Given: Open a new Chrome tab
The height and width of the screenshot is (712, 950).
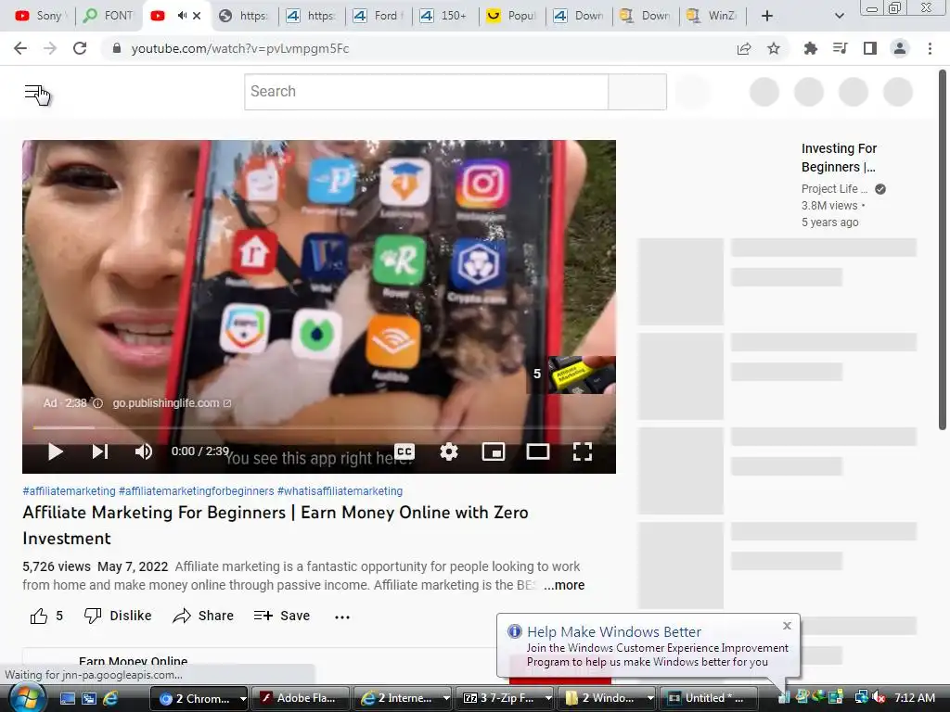Looking at the screenshot, I should click(766, 16).
